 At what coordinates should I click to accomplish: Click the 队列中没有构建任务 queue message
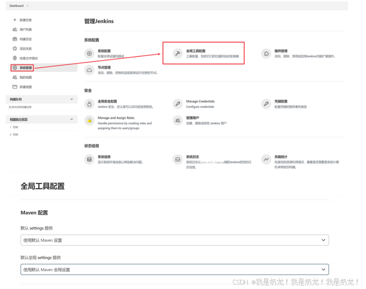(20, 107)
